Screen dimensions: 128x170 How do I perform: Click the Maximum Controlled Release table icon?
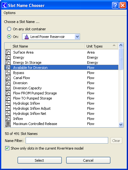tap(8, 123)
